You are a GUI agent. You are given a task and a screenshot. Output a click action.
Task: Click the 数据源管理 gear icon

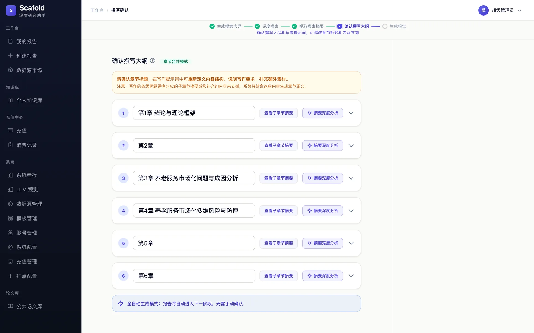pos(10,204)
